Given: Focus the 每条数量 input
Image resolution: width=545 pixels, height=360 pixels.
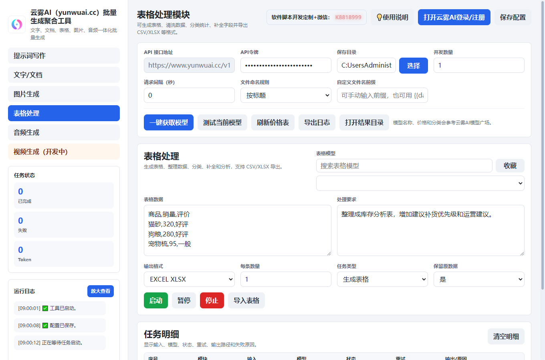Looking at the screenshot, I should point(286,279).
